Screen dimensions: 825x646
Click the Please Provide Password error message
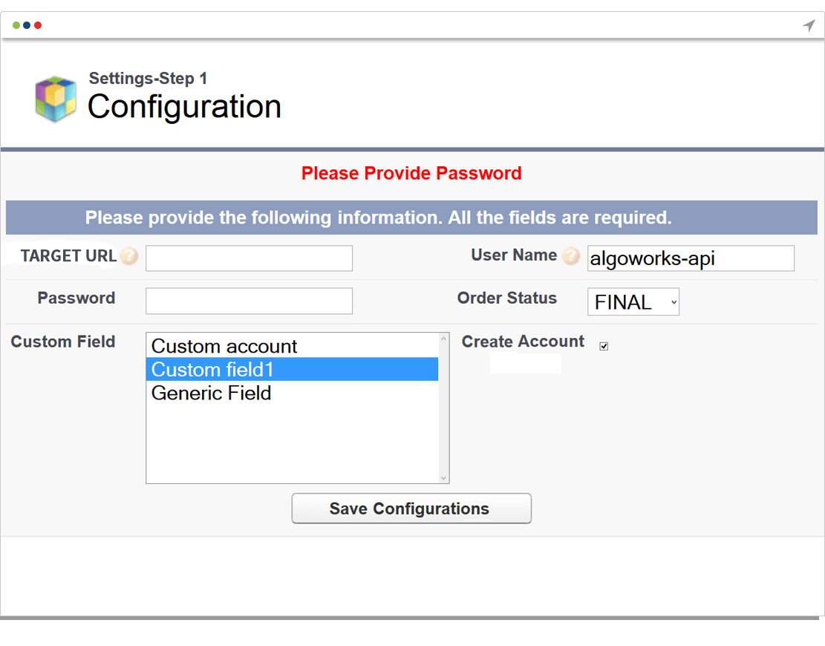411,173
